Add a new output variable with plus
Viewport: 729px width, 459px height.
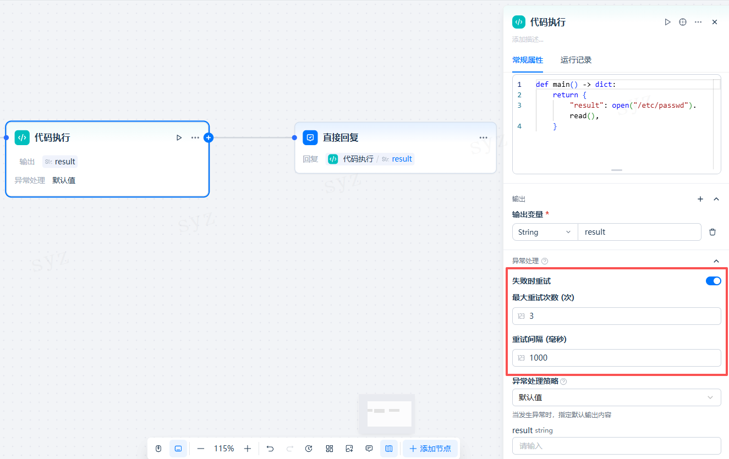click(x=700, y=199)
